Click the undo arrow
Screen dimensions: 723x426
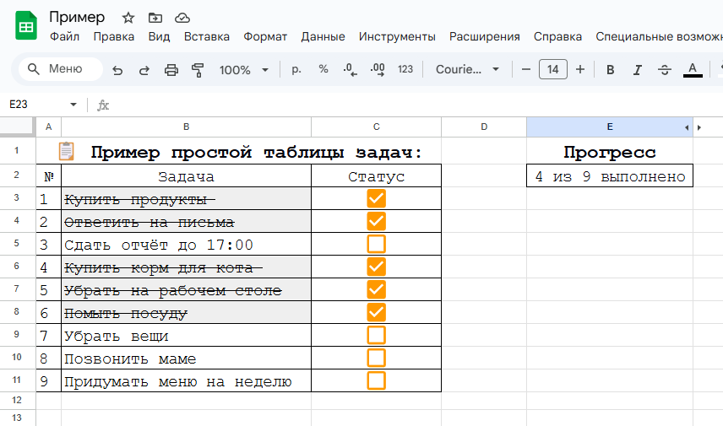coord(117,70)
